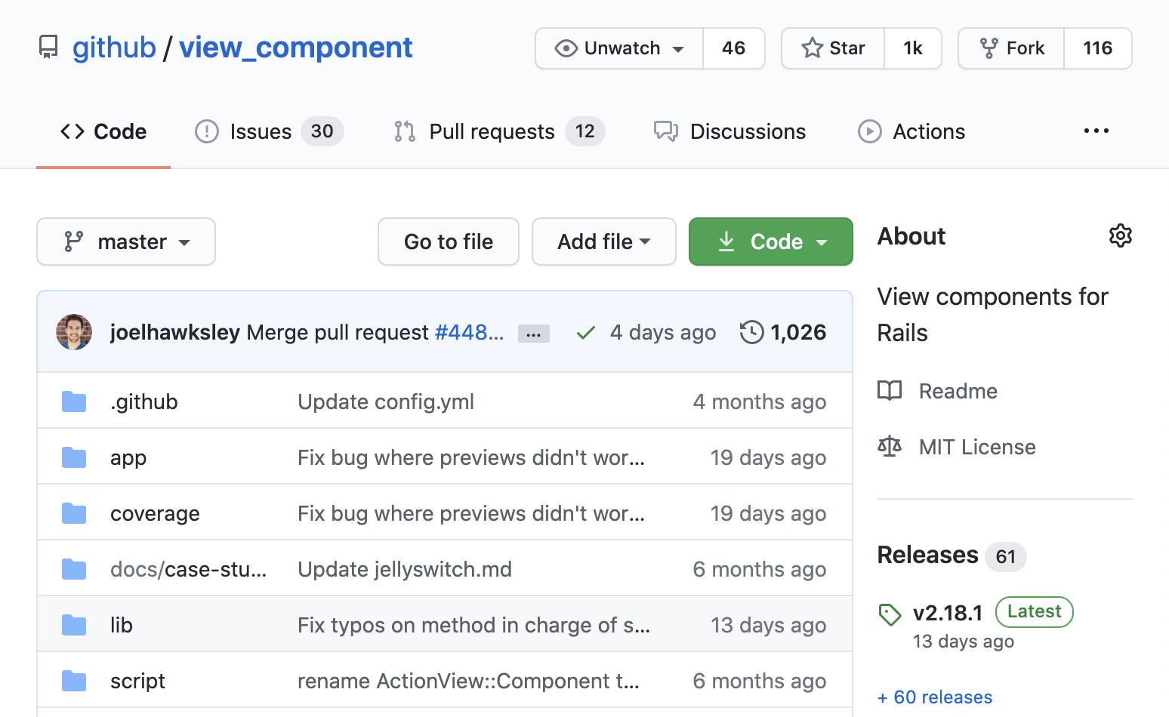This screenshot has height=717, width=1169.
Task: Open the + 60 releases link
Action: (x=935, y=697)
